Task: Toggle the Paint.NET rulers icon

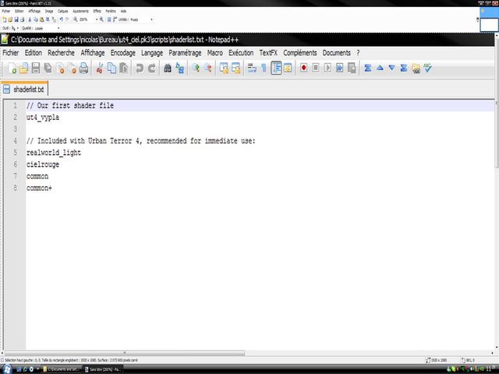Action: [115, 19]
